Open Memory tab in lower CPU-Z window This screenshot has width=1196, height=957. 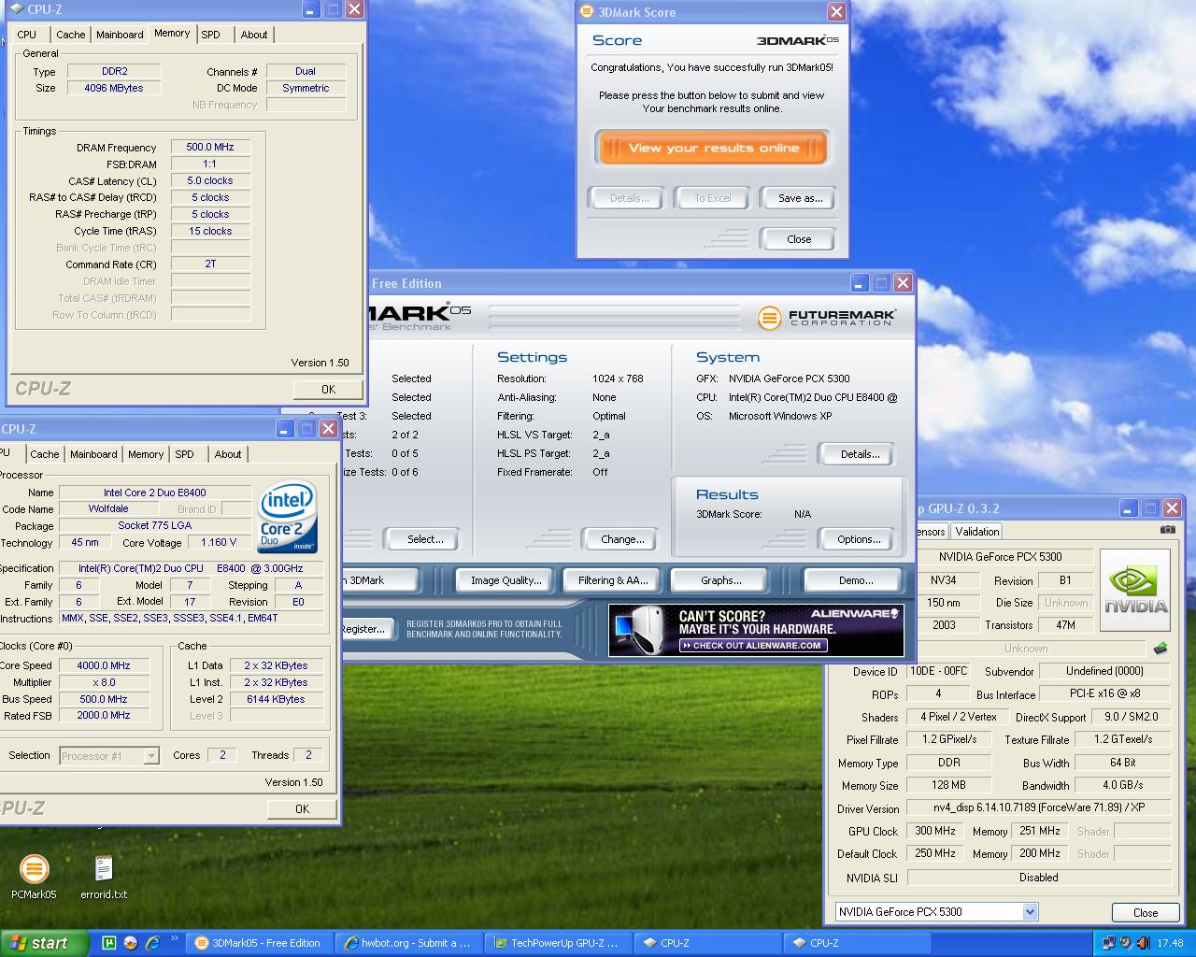click(146, 454)
